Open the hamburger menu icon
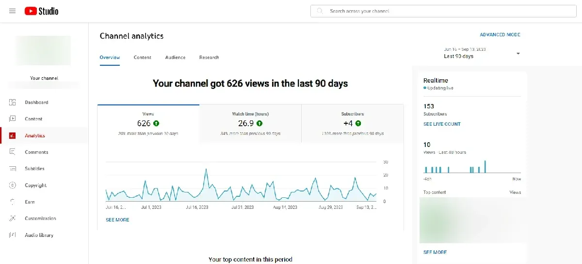 point(12,11)
